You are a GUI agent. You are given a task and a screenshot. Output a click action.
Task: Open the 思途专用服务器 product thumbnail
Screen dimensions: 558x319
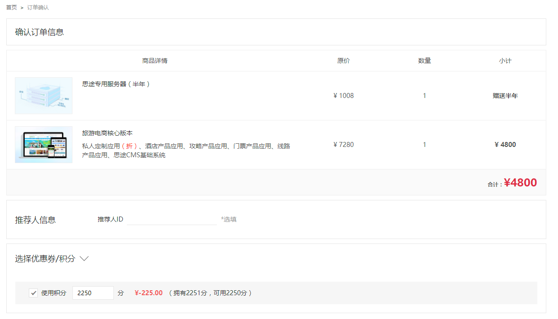pos(44,96)
